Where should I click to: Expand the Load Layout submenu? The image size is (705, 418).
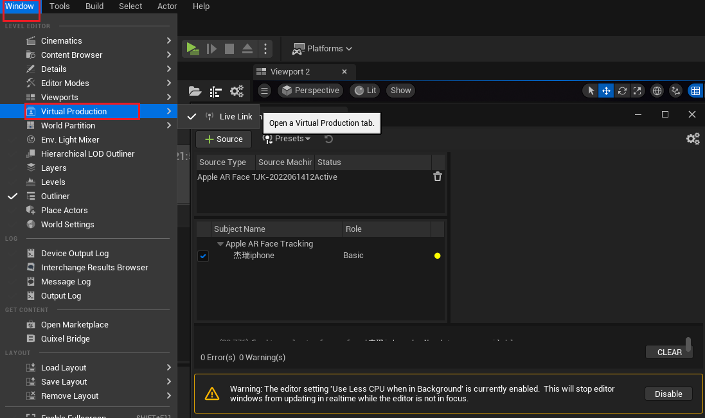click(x=89, y=368)
